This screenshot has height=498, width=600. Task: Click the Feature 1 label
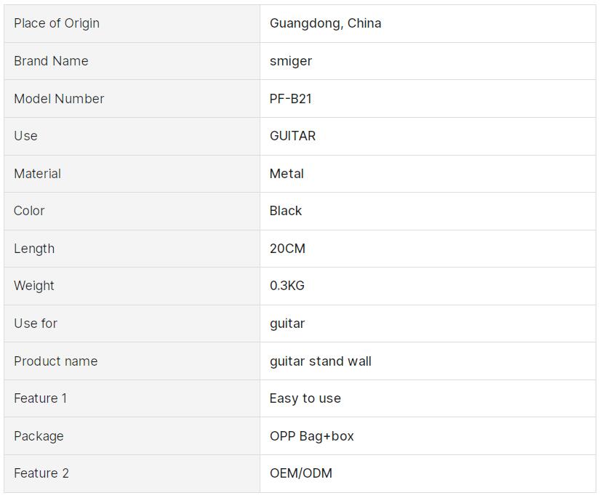click(x=40, y=398)
